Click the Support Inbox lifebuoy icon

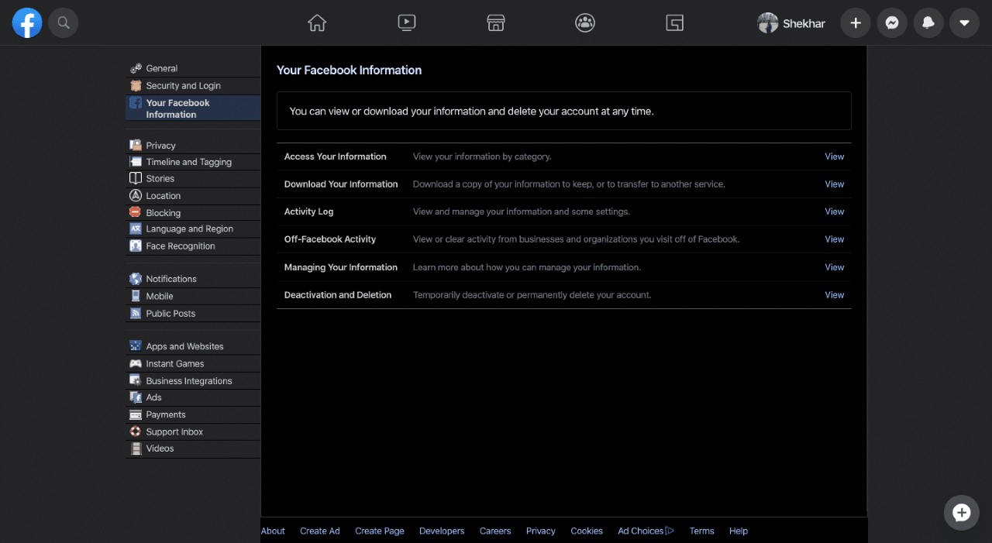point(136,431)
